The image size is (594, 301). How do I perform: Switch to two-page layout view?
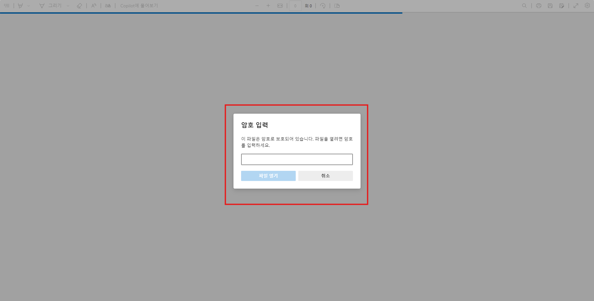(336, 5)
